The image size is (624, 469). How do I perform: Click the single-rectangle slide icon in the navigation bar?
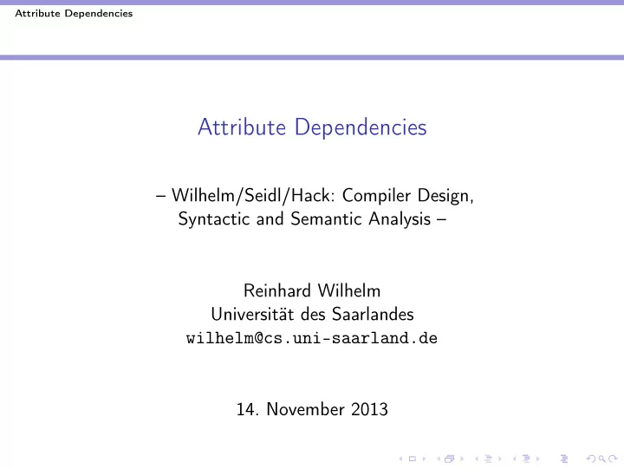pos(413,459)
